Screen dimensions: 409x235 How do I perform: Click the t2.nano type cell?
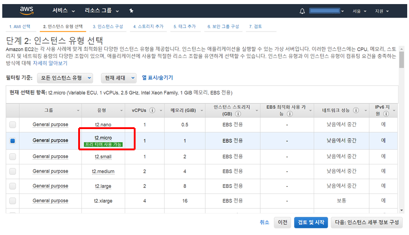(103, 125)
